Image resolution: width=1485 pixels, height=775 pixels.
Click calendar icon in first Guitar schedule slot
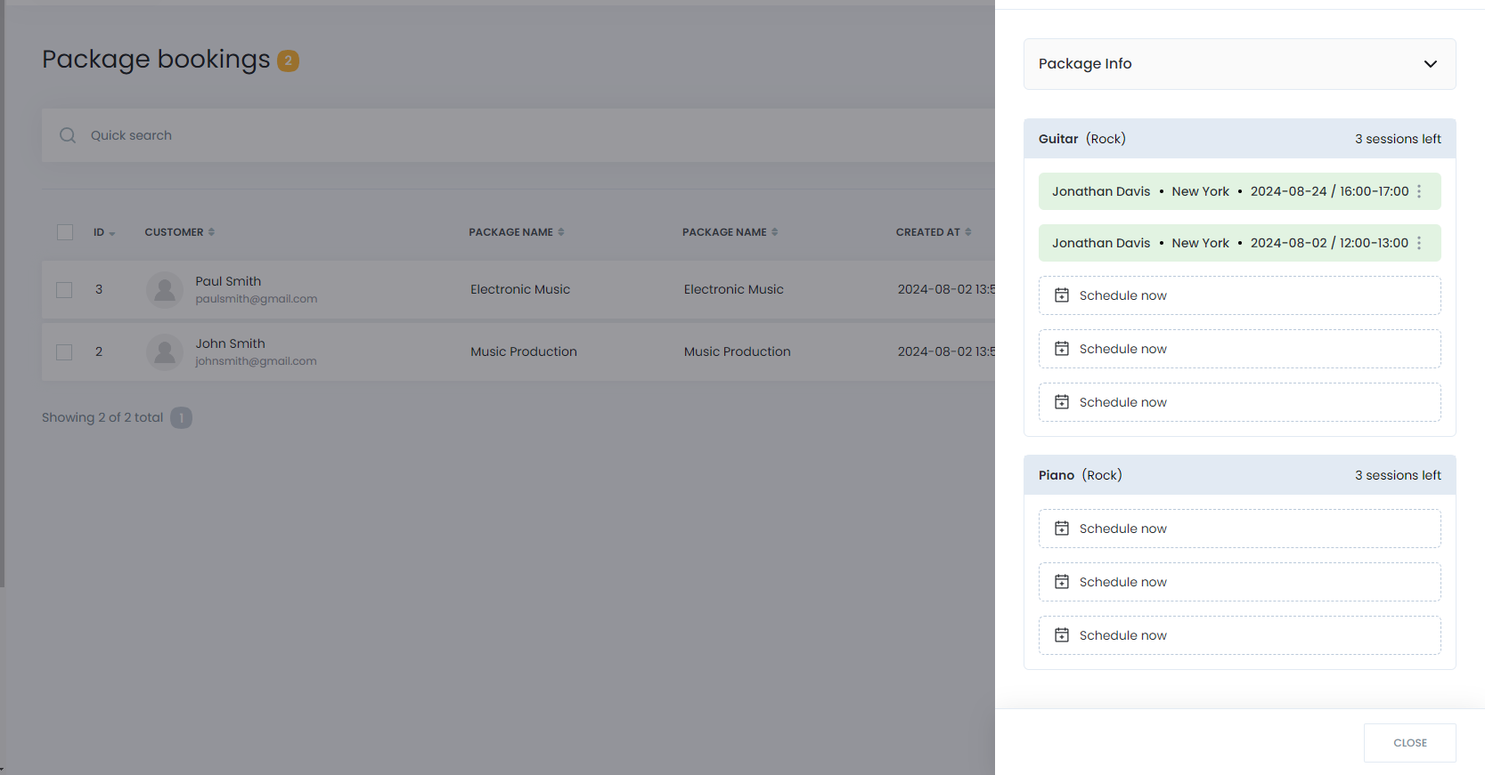point(1062,295)
